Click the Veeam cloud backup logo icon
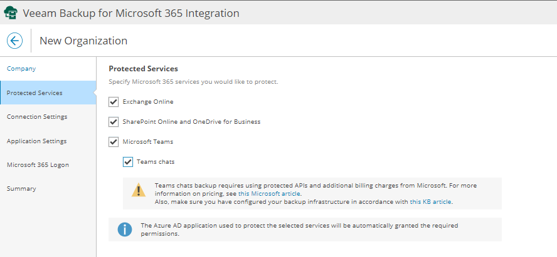 click(11, 13)
